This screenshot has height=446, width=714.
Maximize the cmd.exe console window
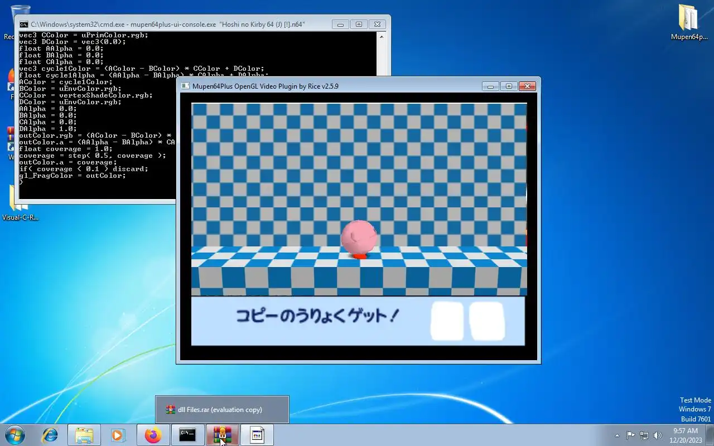[x=359, y=25]
